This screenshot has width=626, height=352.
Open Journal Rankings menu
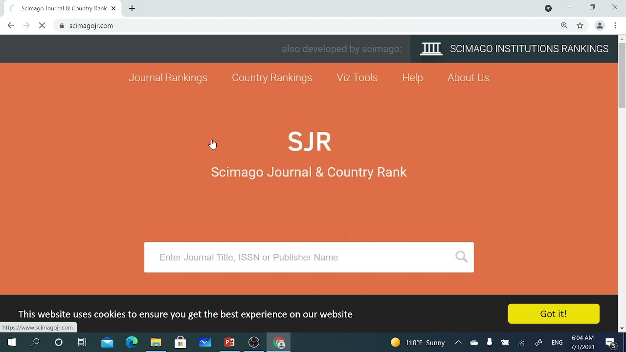coord(168,78)
